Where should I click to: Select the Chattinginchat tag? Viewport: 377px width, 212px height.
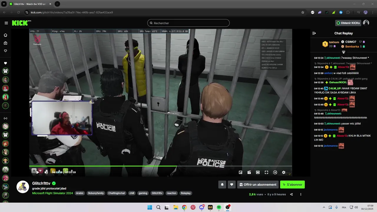pos(117,193)
